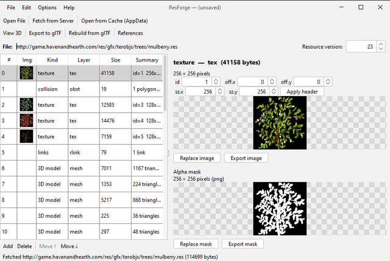Image resolution: width=390 pixels, height=261 pixels.
Task: Decrease the off.y value
Action: pyautogui.click(x=328, y=84)
